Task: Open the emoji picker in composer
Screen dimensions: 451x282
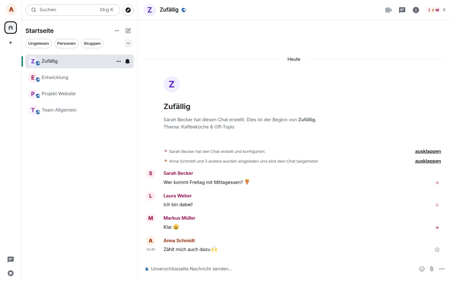Action: click(x=422, y=269)
